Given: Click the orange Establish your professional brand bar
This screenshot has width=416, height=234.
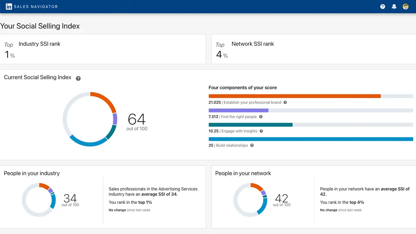Looking at the screenshot, I should pos(294,96).
